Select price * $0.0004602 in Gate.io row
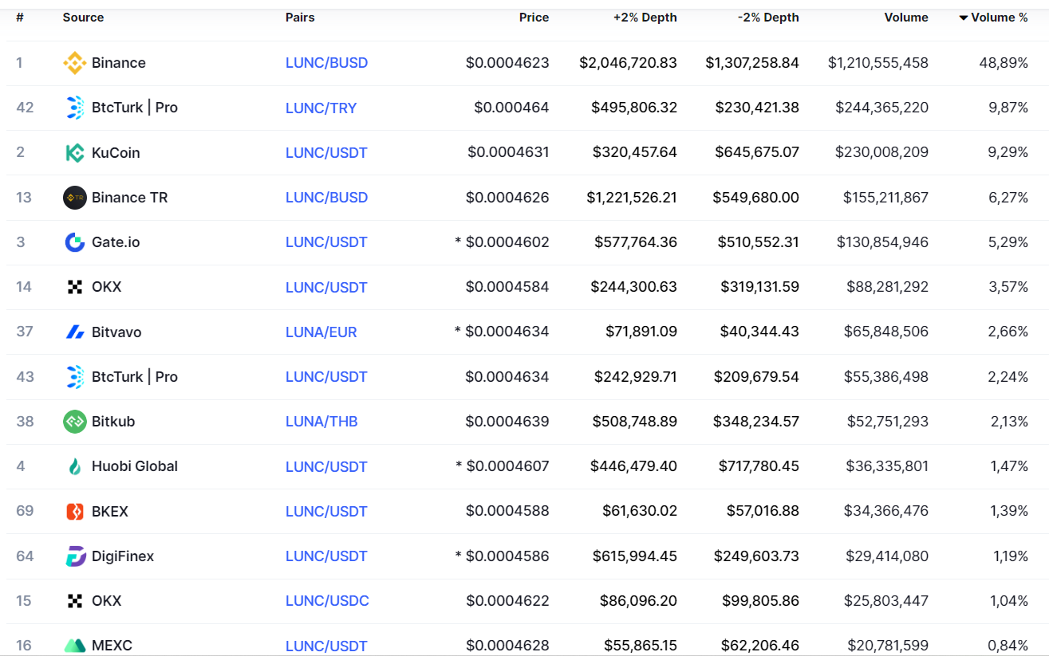Viewport: 1049px width, 656px height. (x=502, y=242)
